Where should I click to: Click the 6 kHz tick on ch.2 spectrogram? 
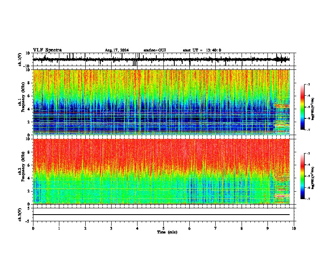29,165
